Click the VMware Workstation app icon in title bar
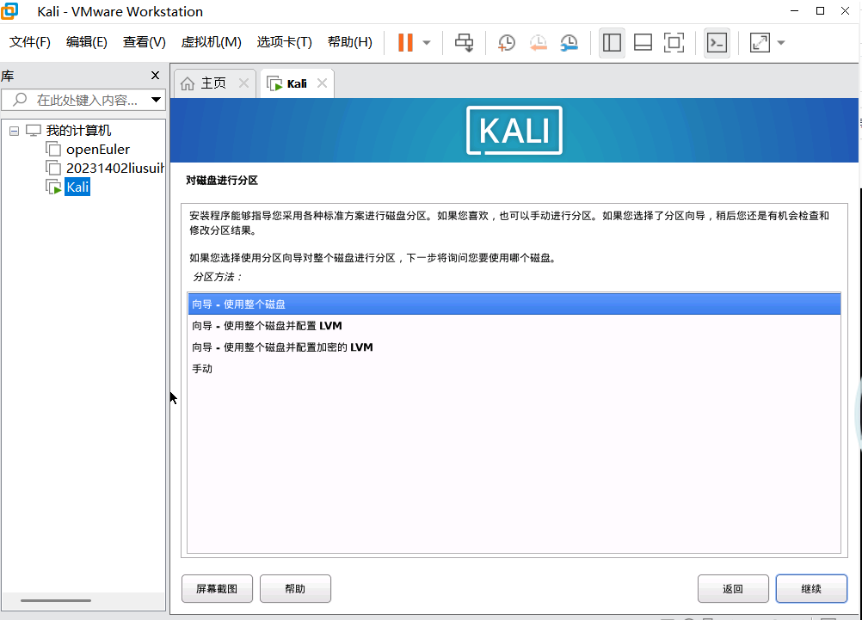This screenshot has width=862, height=620. tap(9, 10)
